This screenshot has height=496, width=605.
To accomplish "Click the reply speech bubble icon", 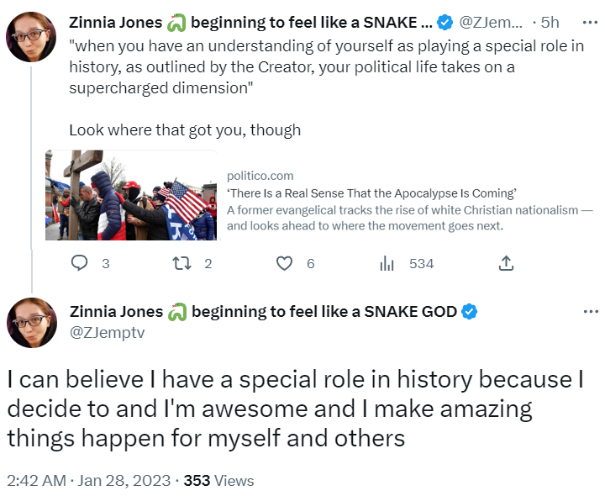I will [x=80, y=263].
